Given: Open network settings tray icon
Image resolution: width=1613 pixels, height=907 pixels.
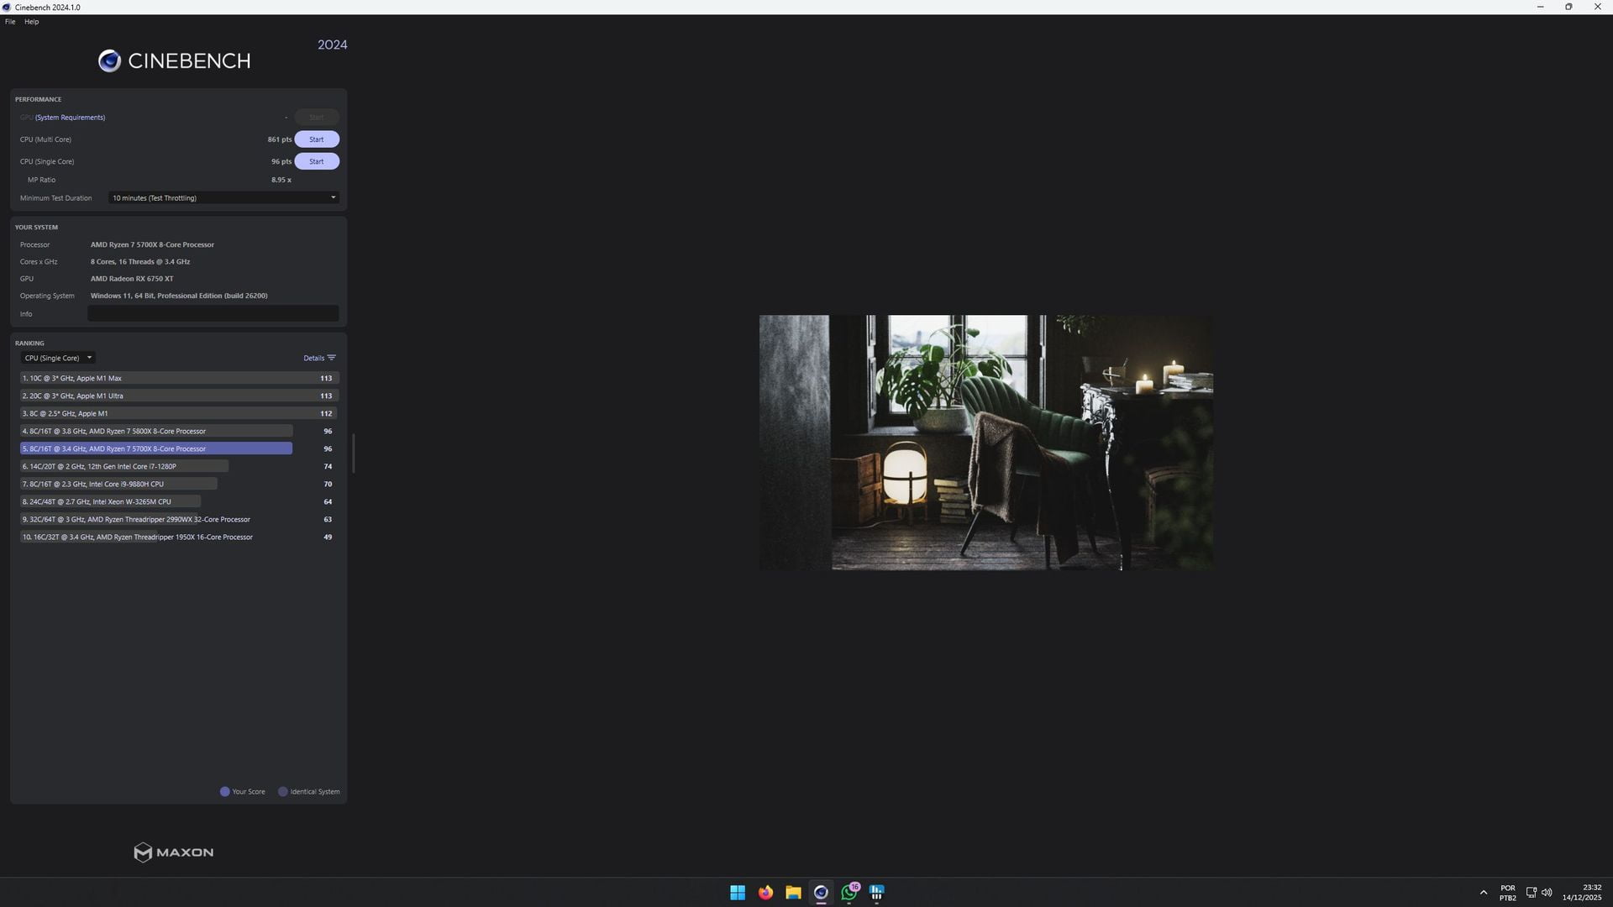Looking at the screenshot, I should pyautogui.click(x=1532, y=892).
